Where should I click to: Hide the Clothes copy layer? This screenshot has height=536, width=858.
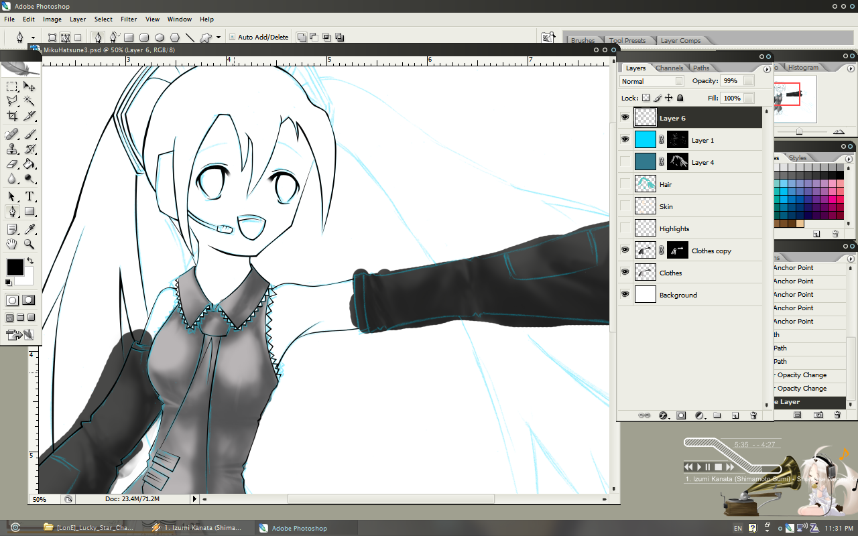pos(625,251)
